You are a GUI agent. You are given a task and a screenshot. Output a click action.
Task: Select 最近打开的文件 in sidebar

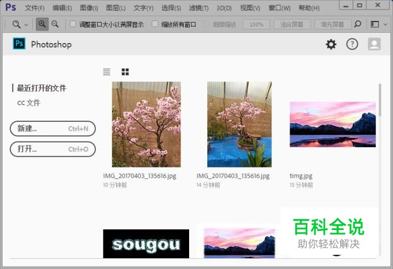[41, 88]
